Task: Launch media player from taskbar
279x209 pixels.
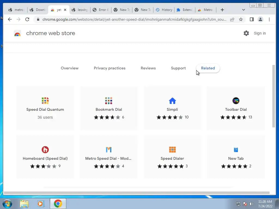Action: click(x=41, y=204)
